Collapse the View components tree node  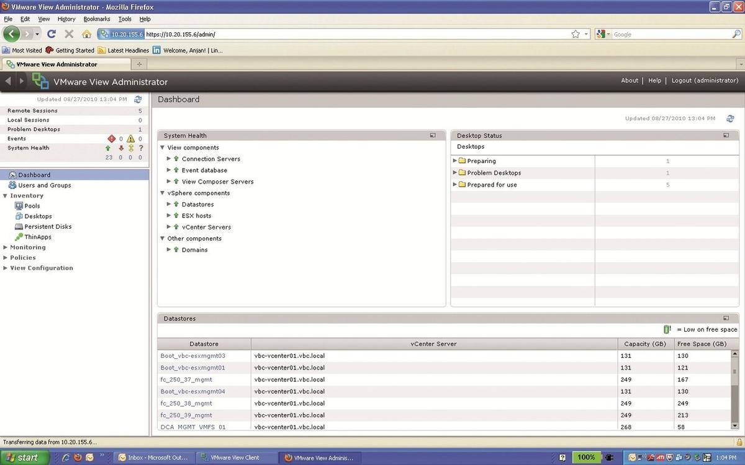coord(163,148)
